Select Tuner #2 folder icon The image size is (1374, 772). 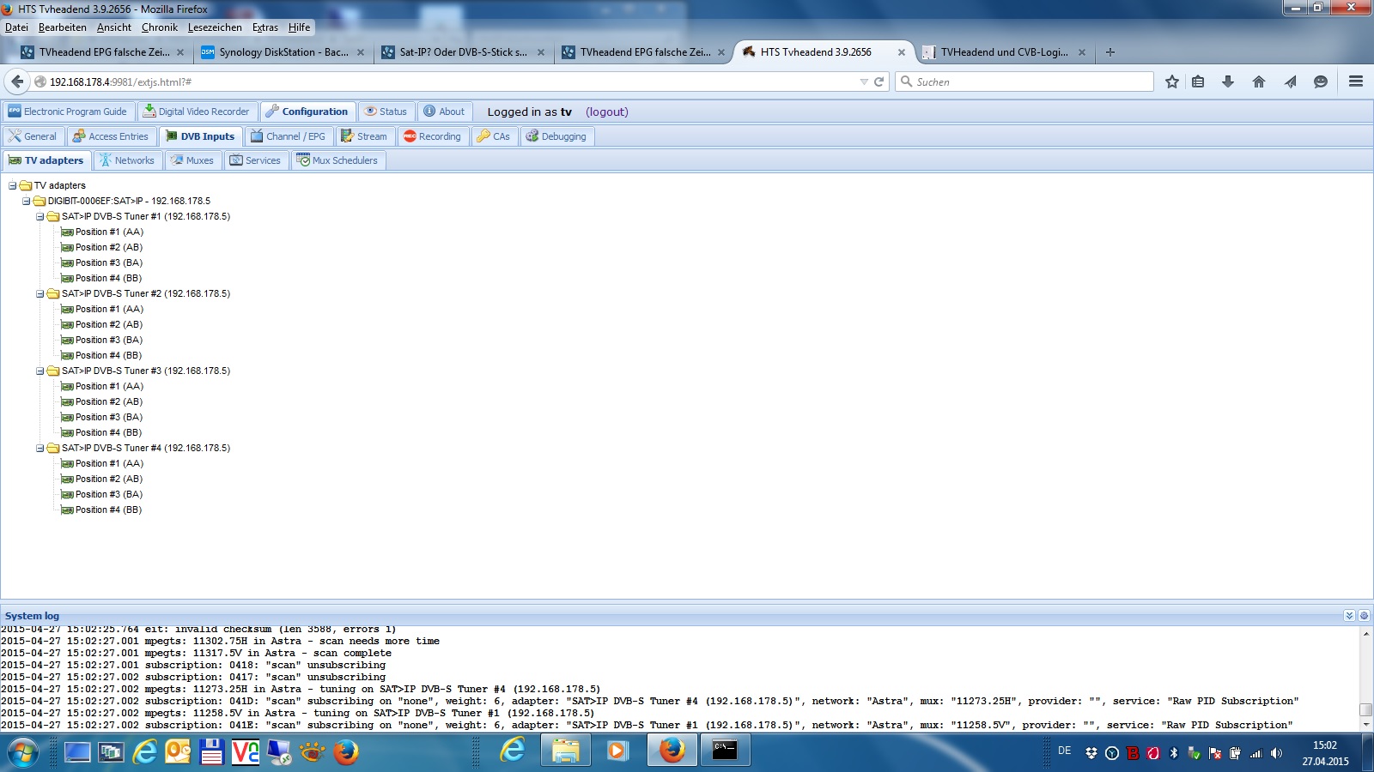coord(53,293)
